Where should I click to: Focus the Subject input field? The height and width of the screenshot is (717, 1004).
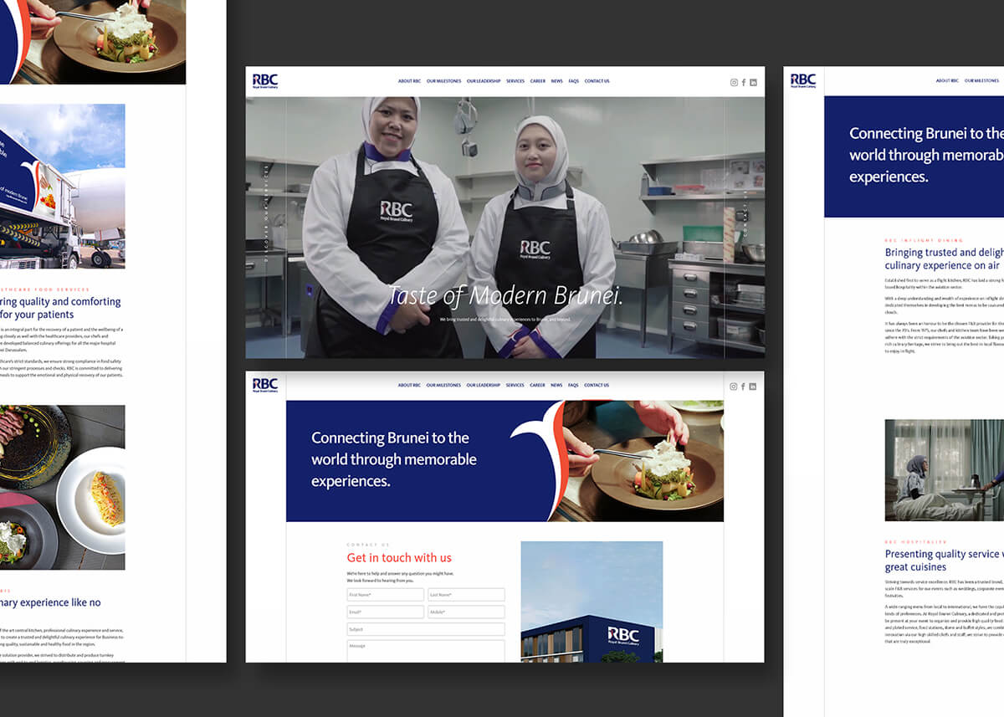click(426, 629)
